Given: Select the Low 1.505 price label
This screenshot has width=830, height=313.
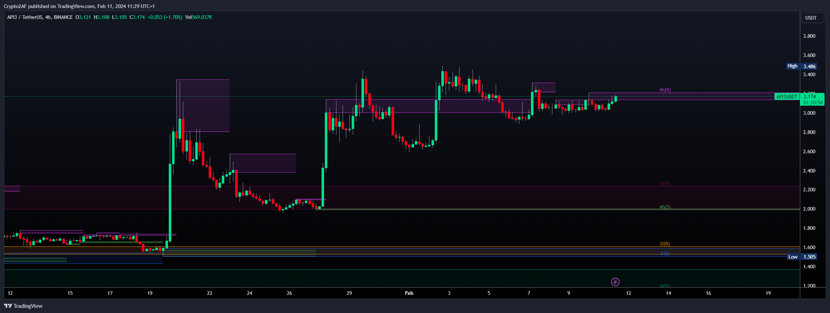Looking at the screenshot, I should click(802, 257).
